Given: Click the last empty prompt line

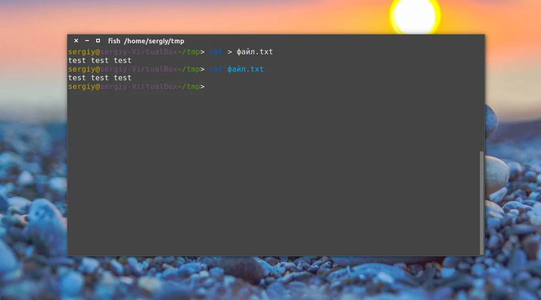Looking at the screenshot, I should coord(136,87).
